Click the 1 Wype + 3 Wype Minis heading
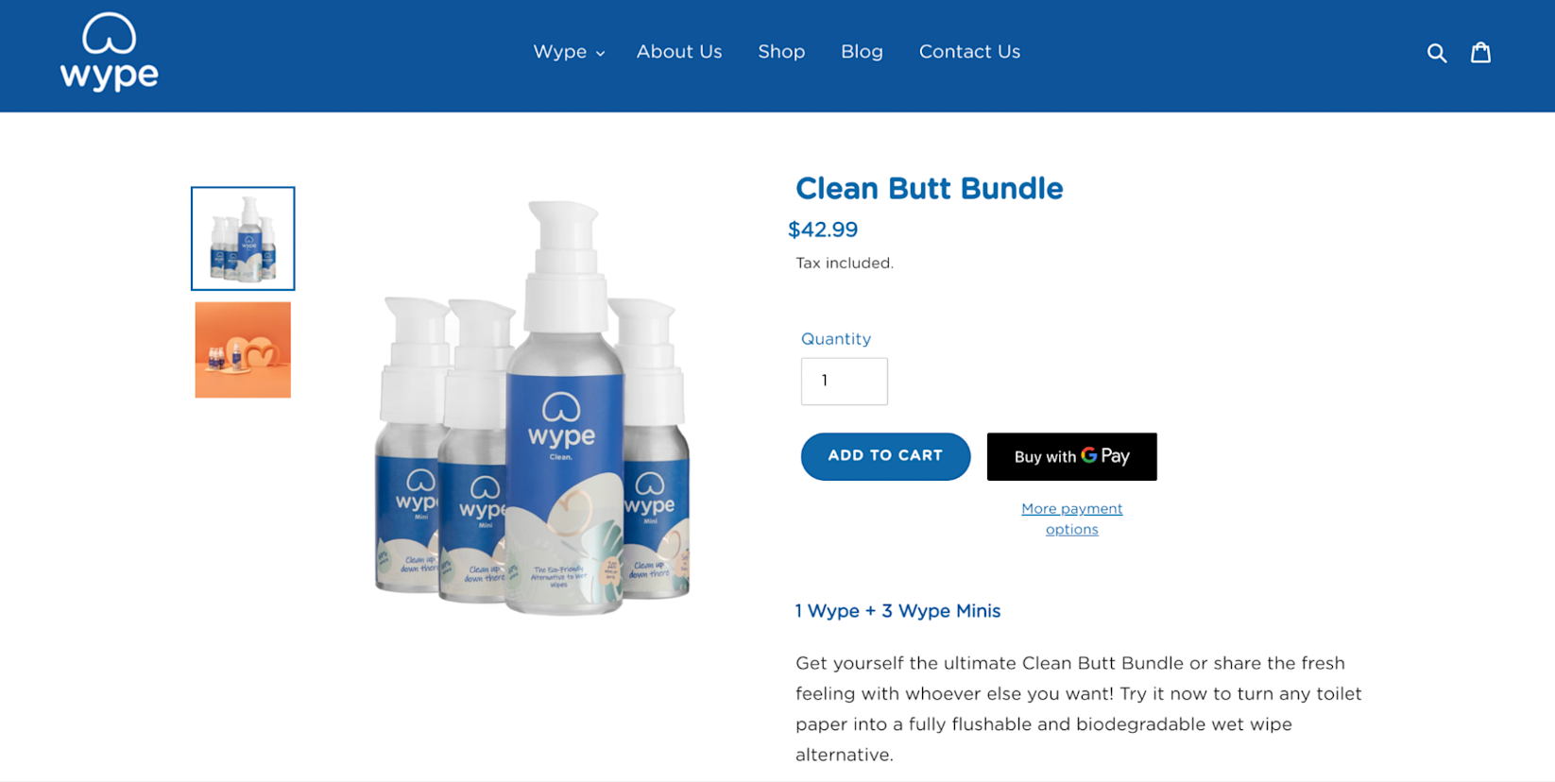The width and height of the screenshot is (1555, 782). 897,611
